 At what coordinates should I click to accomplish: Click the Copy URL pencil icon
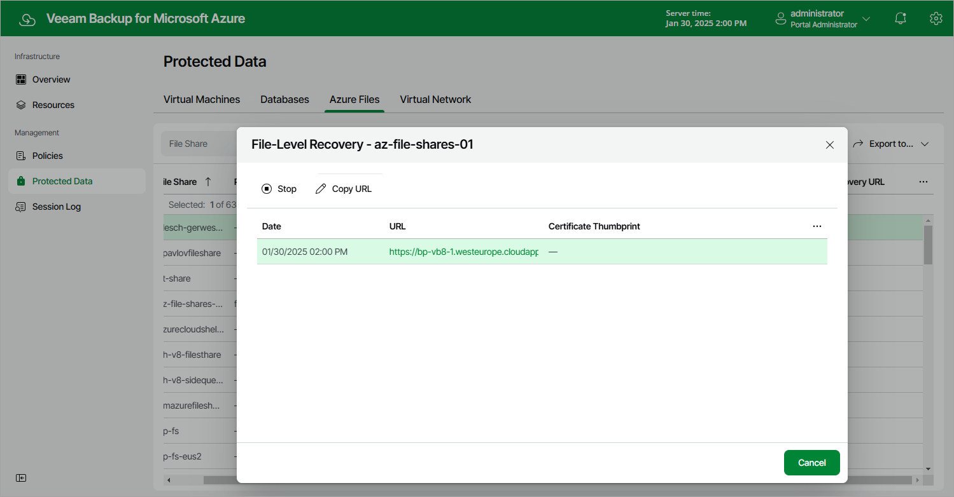coord(321,189)
